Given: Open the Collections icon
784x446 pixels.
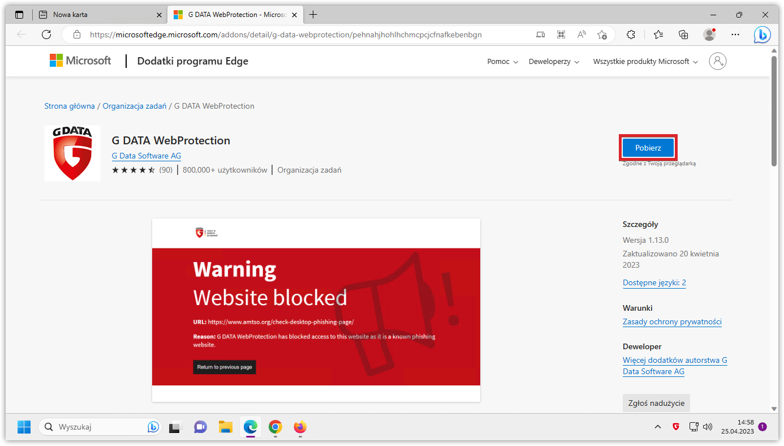Looking at the screenshot, I should point(683,35).
